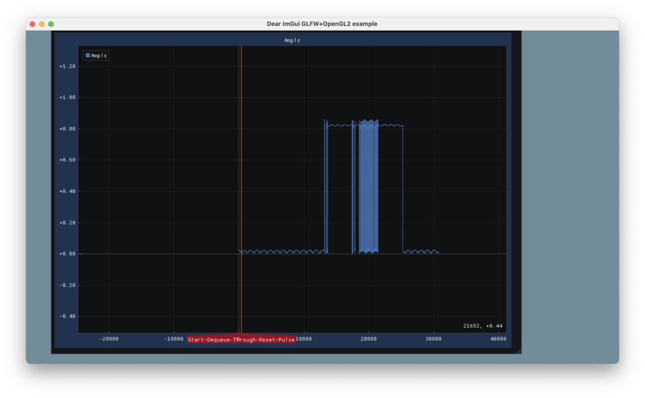This screenshot has width=645, height=398.
Task: Click the -20000 x-axis tick label
Action: (x=109, y=339)
